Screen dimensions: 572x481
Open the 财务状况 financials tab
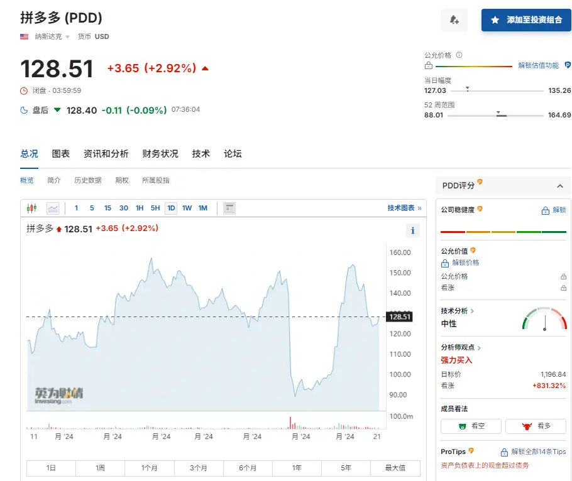(x=160, y=154)
